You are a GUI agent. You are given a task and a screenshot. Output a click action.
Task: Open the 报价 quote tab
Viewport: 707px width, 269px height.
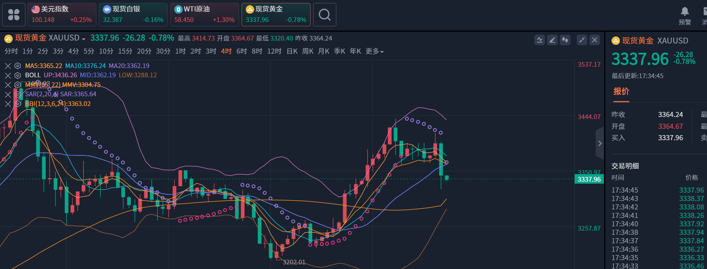click(x=621, y=91)
